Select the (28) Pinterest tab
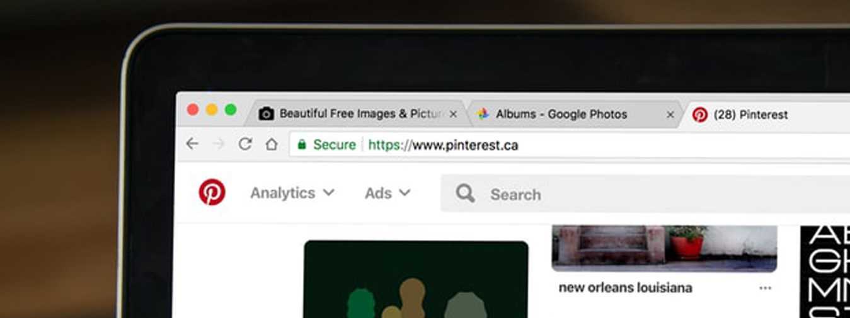850x318 pixels. 750,115
